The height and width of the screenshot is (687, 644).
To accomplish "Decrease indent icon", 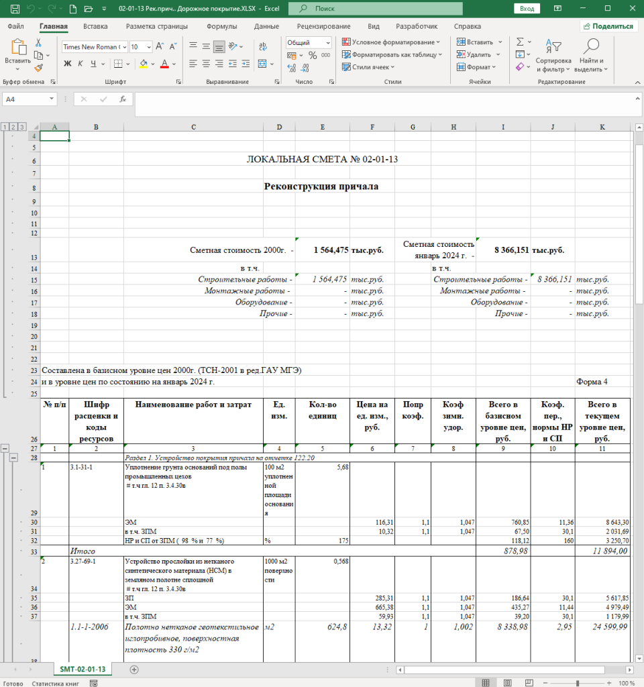I will pyautogui.click(x=233, y=64).
